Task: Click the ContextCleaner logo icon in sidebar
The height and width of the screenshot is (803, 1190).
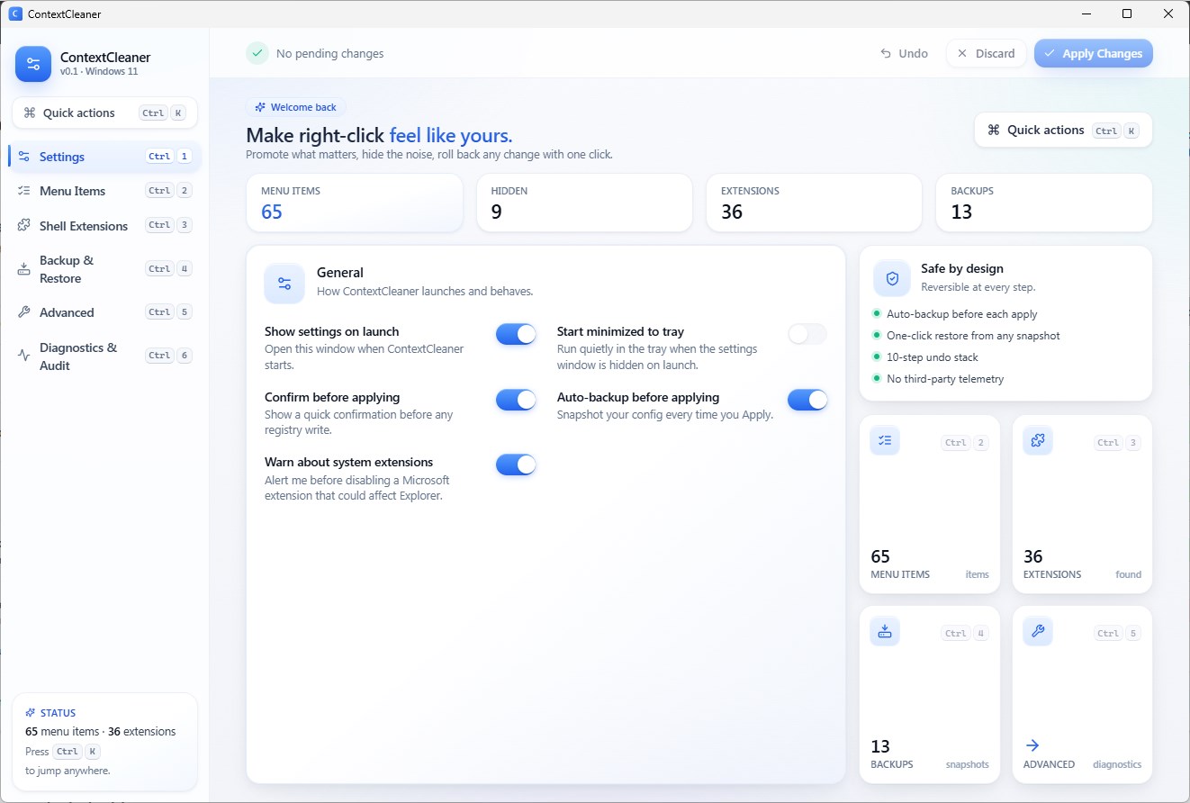Action: pyautogui.click(x=33, y=64)
